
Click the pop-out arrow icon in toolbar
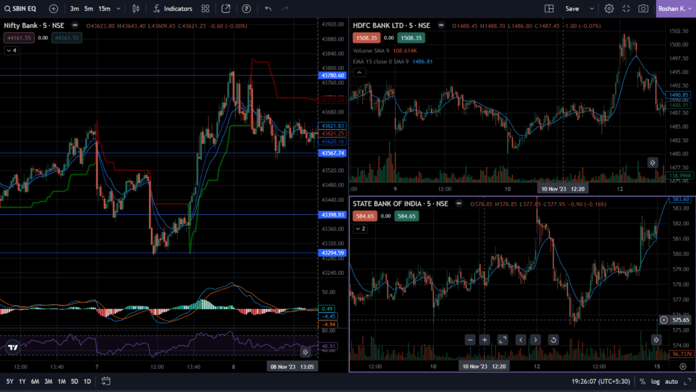(x=226, y=8)
